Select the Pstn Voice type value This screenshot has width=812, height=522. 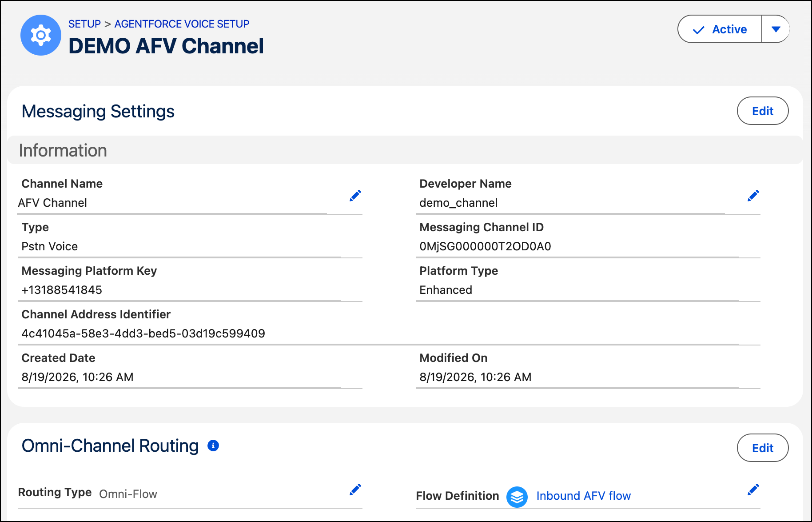click(x=50, y=246)
